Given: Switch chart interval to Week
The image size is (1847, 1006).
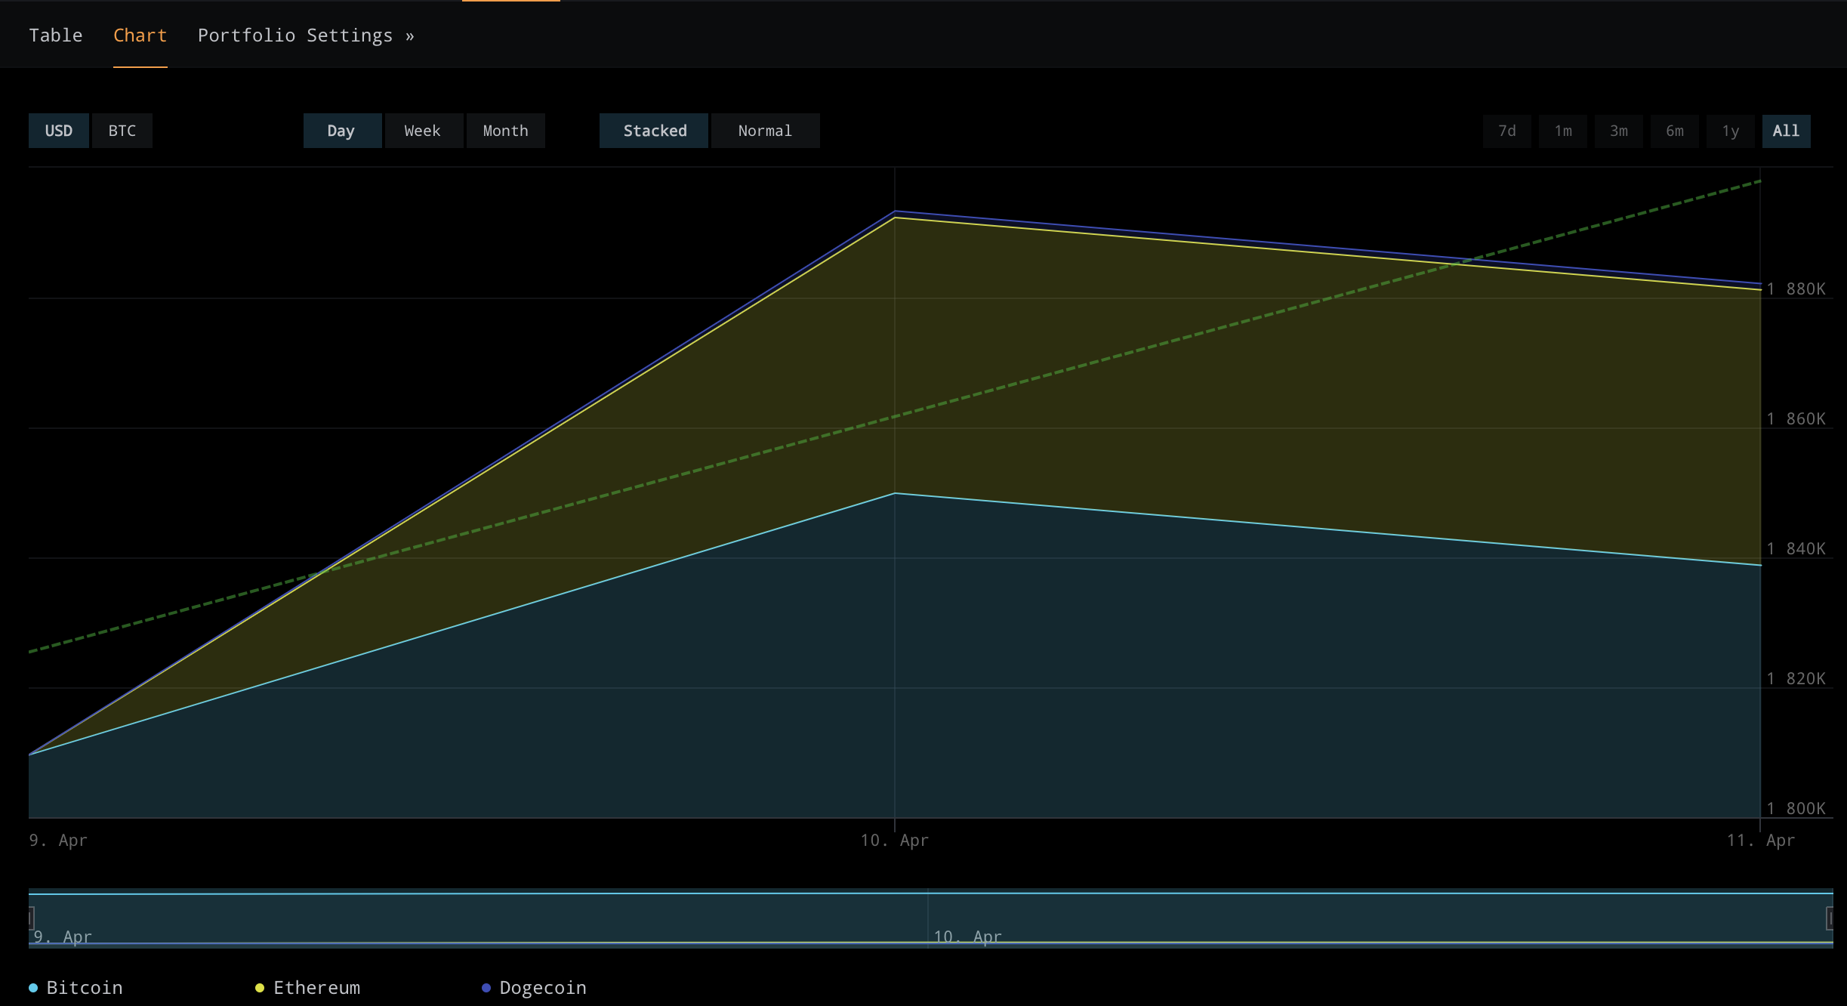Looking at the screenshot, I should tap(424, 130).
